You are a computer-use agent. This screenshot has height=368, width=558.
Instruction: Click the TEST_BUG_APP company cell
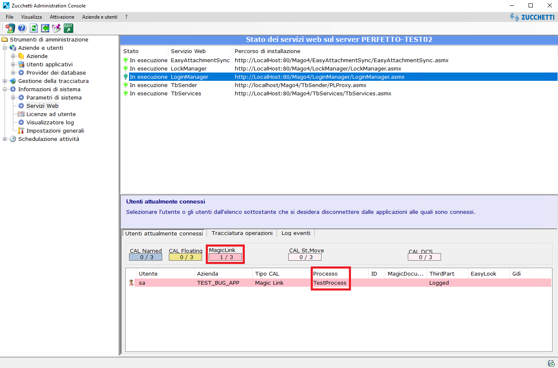[218, 283]
